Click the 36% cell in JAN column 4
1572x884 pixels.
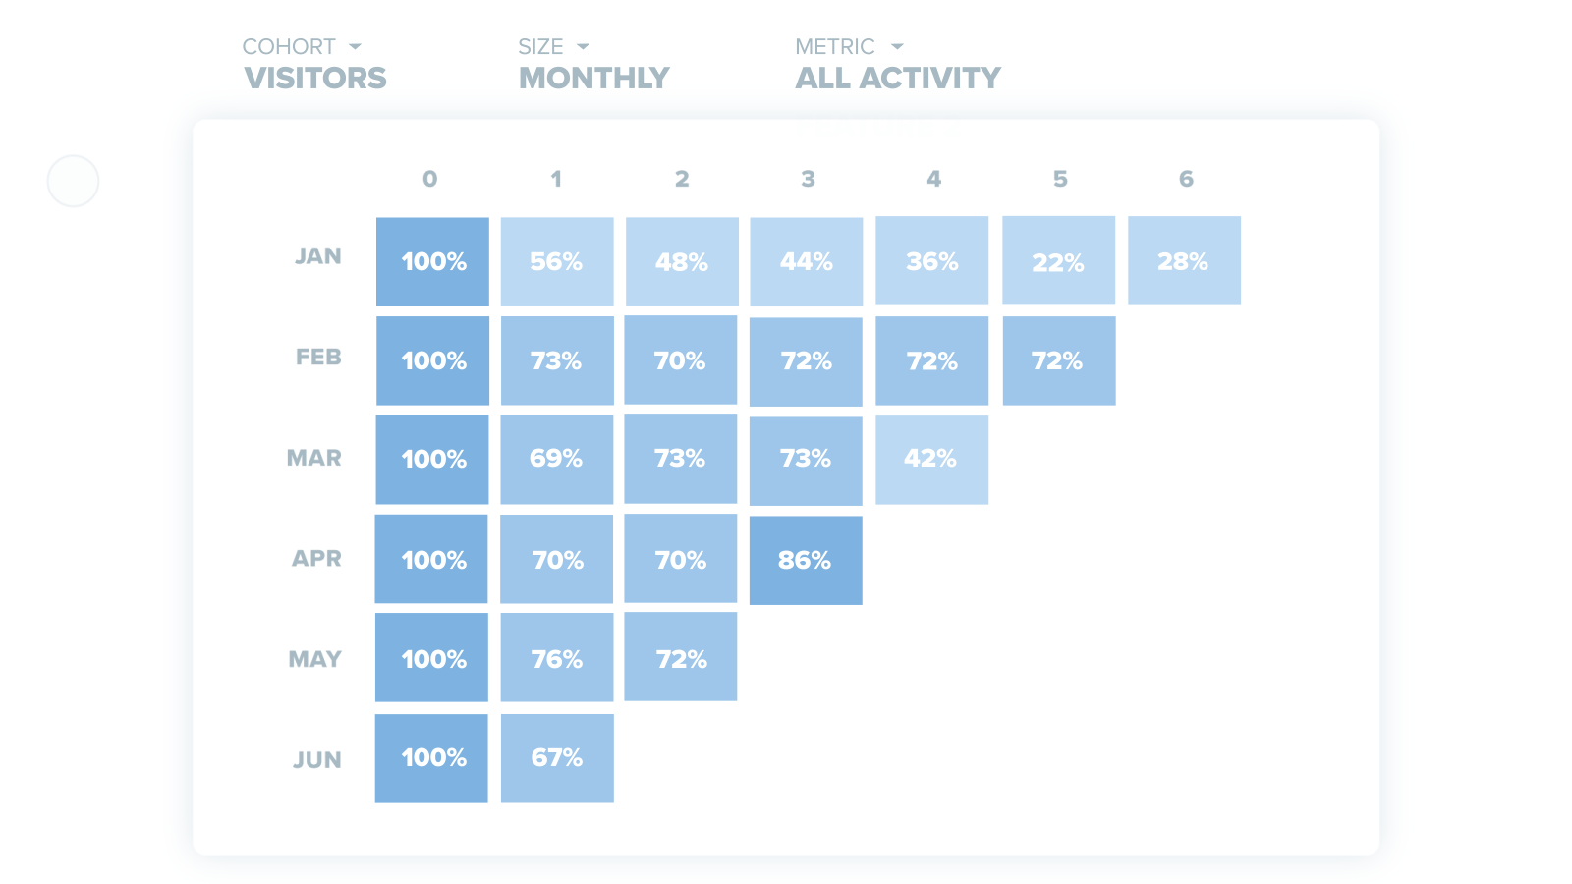tap(931, 261)
